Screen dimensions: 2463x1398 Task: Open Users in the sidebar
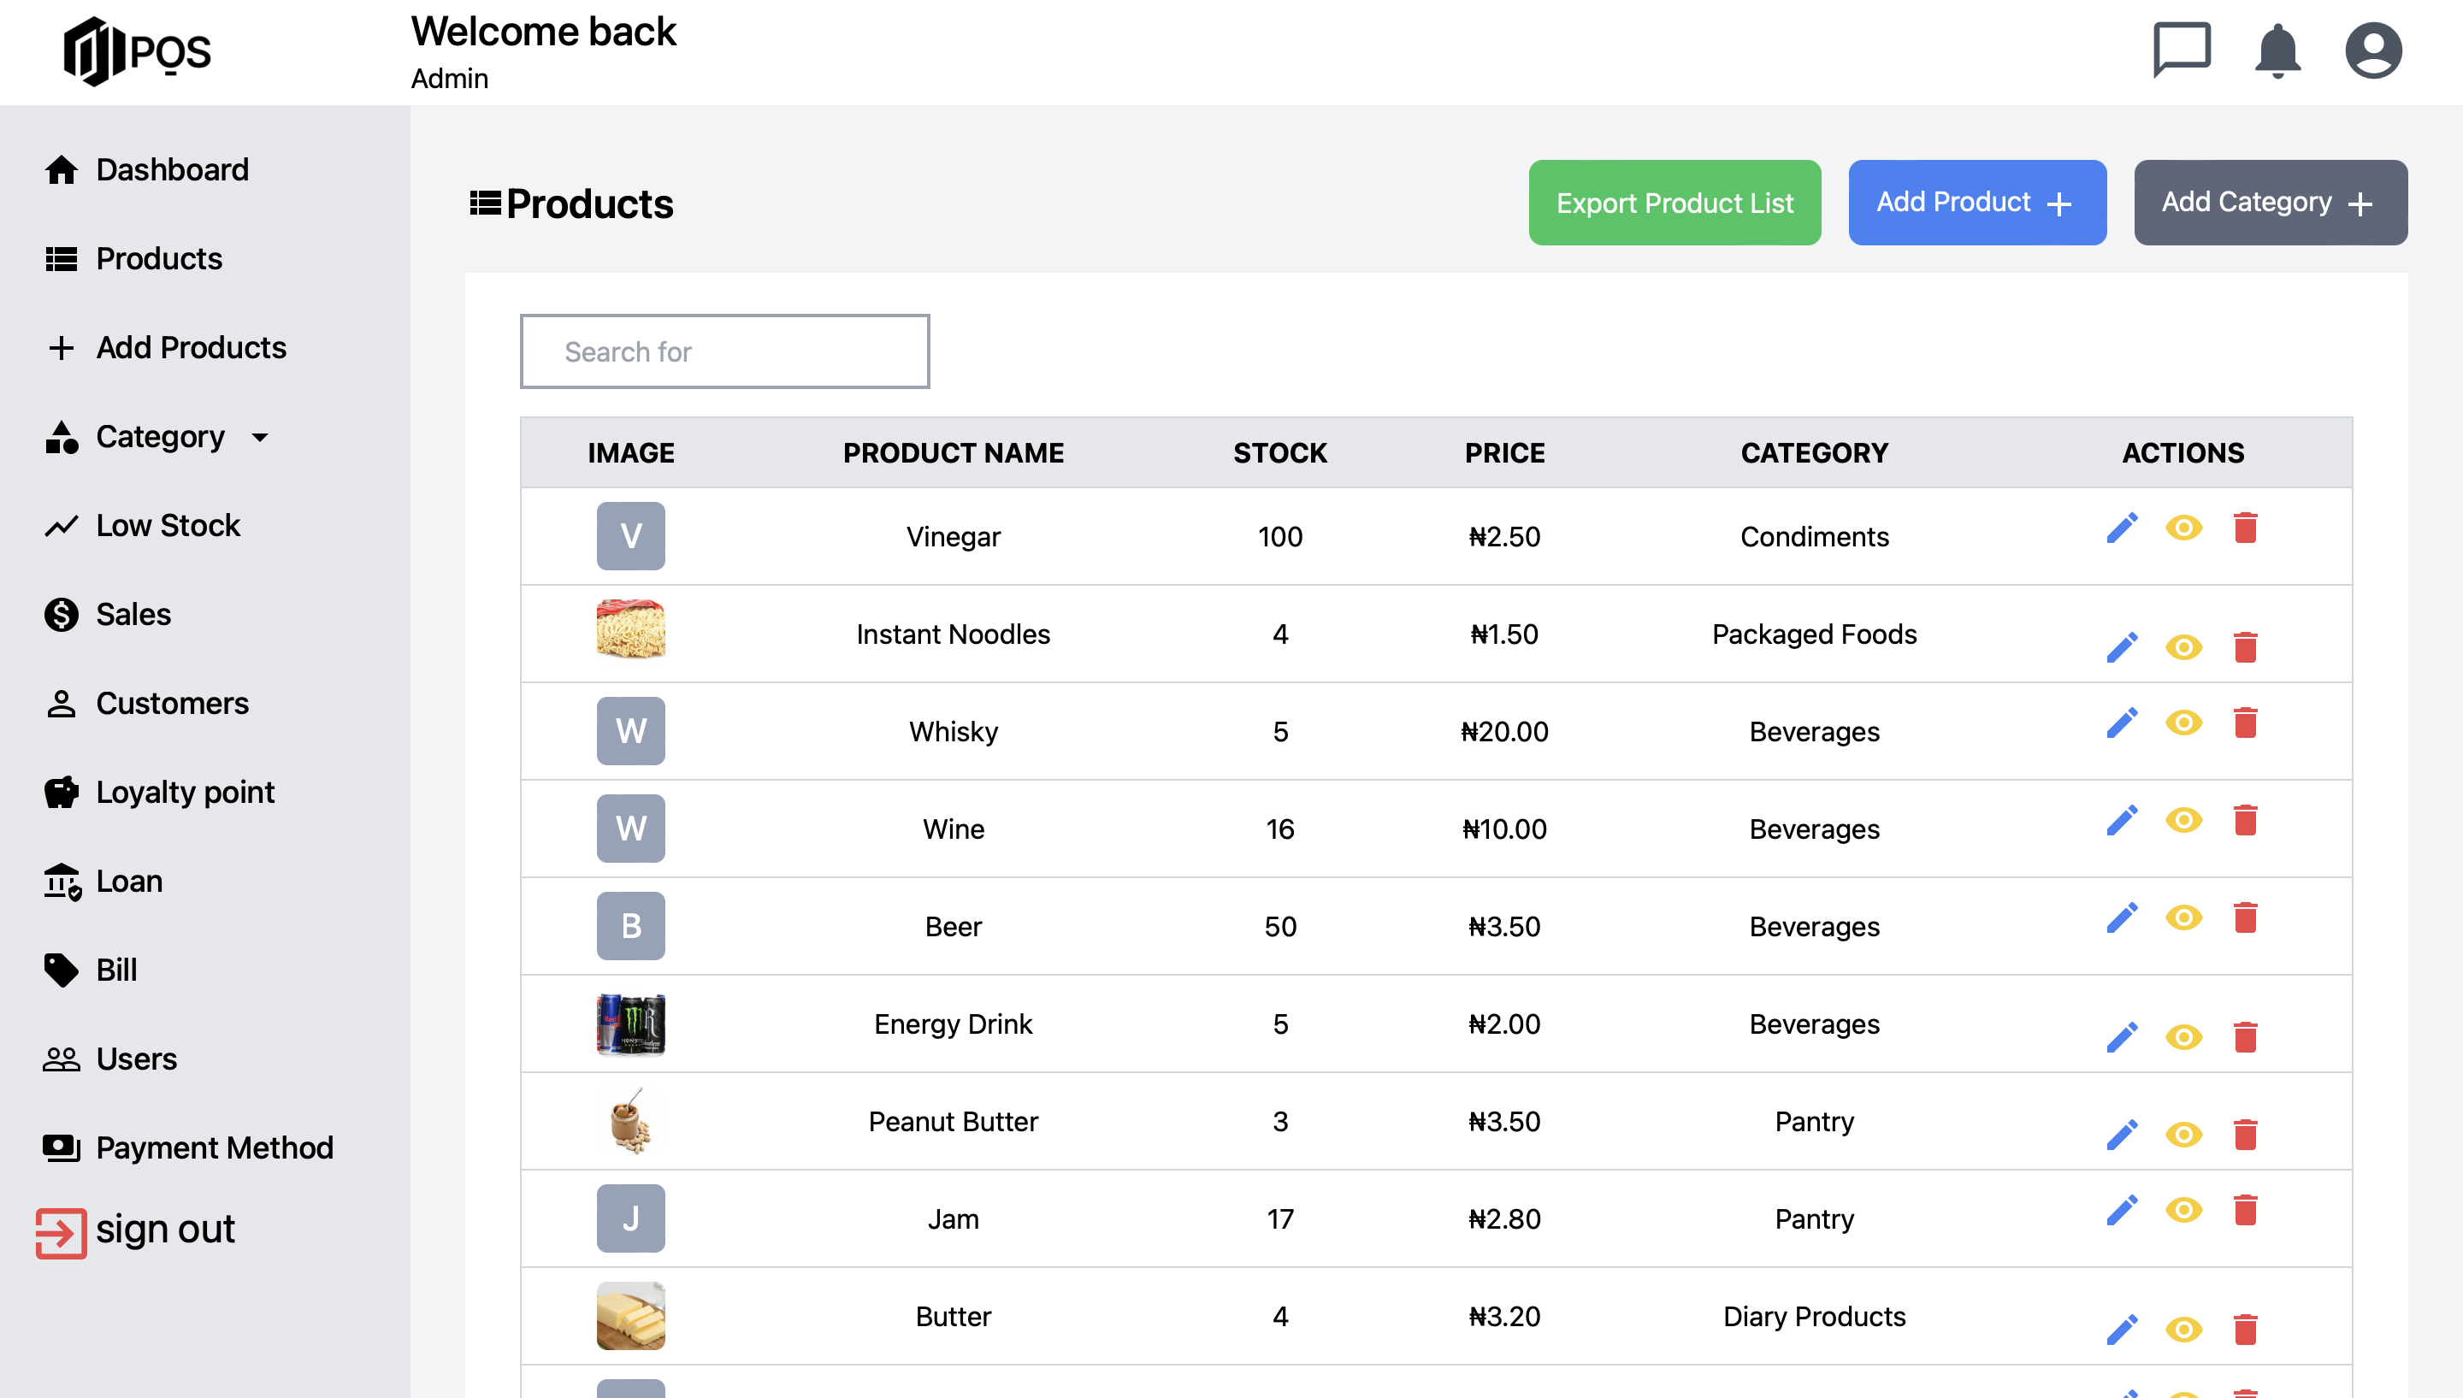(110, 1060)
